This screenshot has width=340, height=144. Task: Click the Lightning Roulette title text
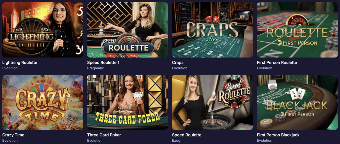tap(20, 63)
